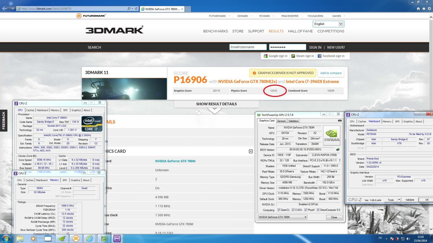Open the orange Futuremark taskbar icon
Image resolution: width=433 pixels, height=243 pixels.
(x=76, y=239)
